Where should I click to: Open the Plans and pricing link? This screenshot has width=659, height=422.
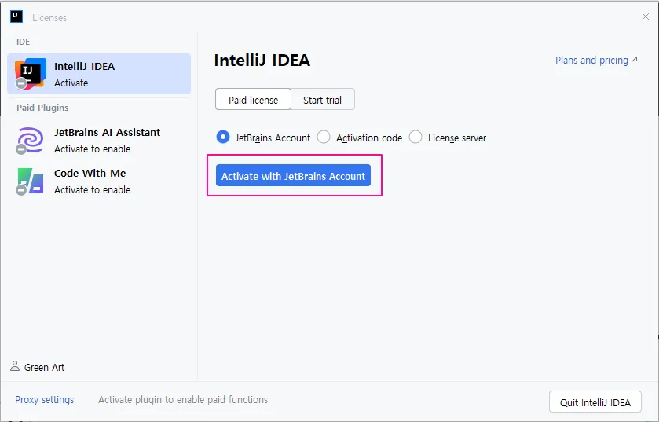(x=596, y=60)
